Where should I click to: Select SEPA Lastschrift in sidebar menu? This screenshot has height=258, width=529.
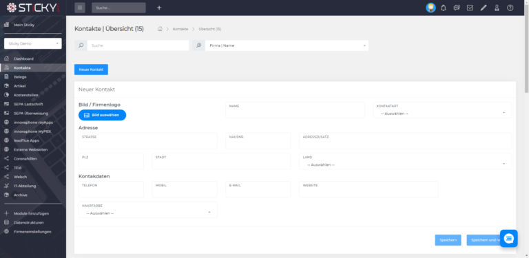28,104
